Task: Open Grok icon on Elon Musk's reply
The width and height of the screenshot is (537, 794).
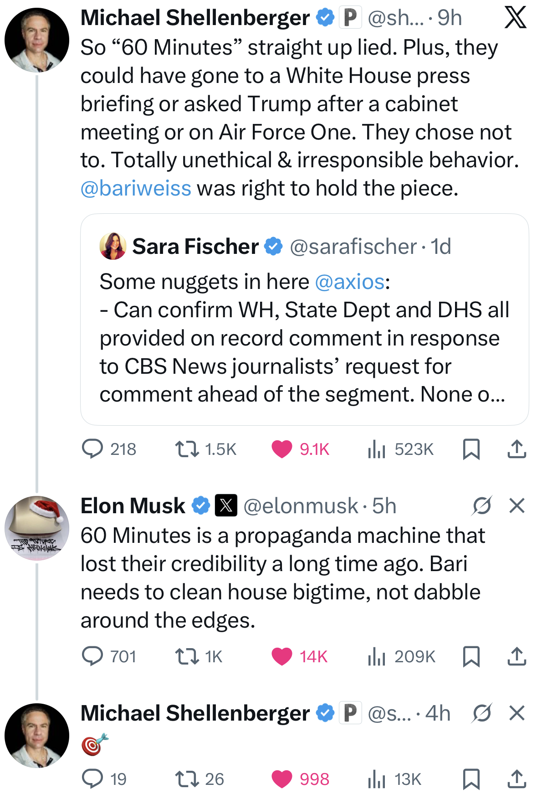Action: pos(482,505)
